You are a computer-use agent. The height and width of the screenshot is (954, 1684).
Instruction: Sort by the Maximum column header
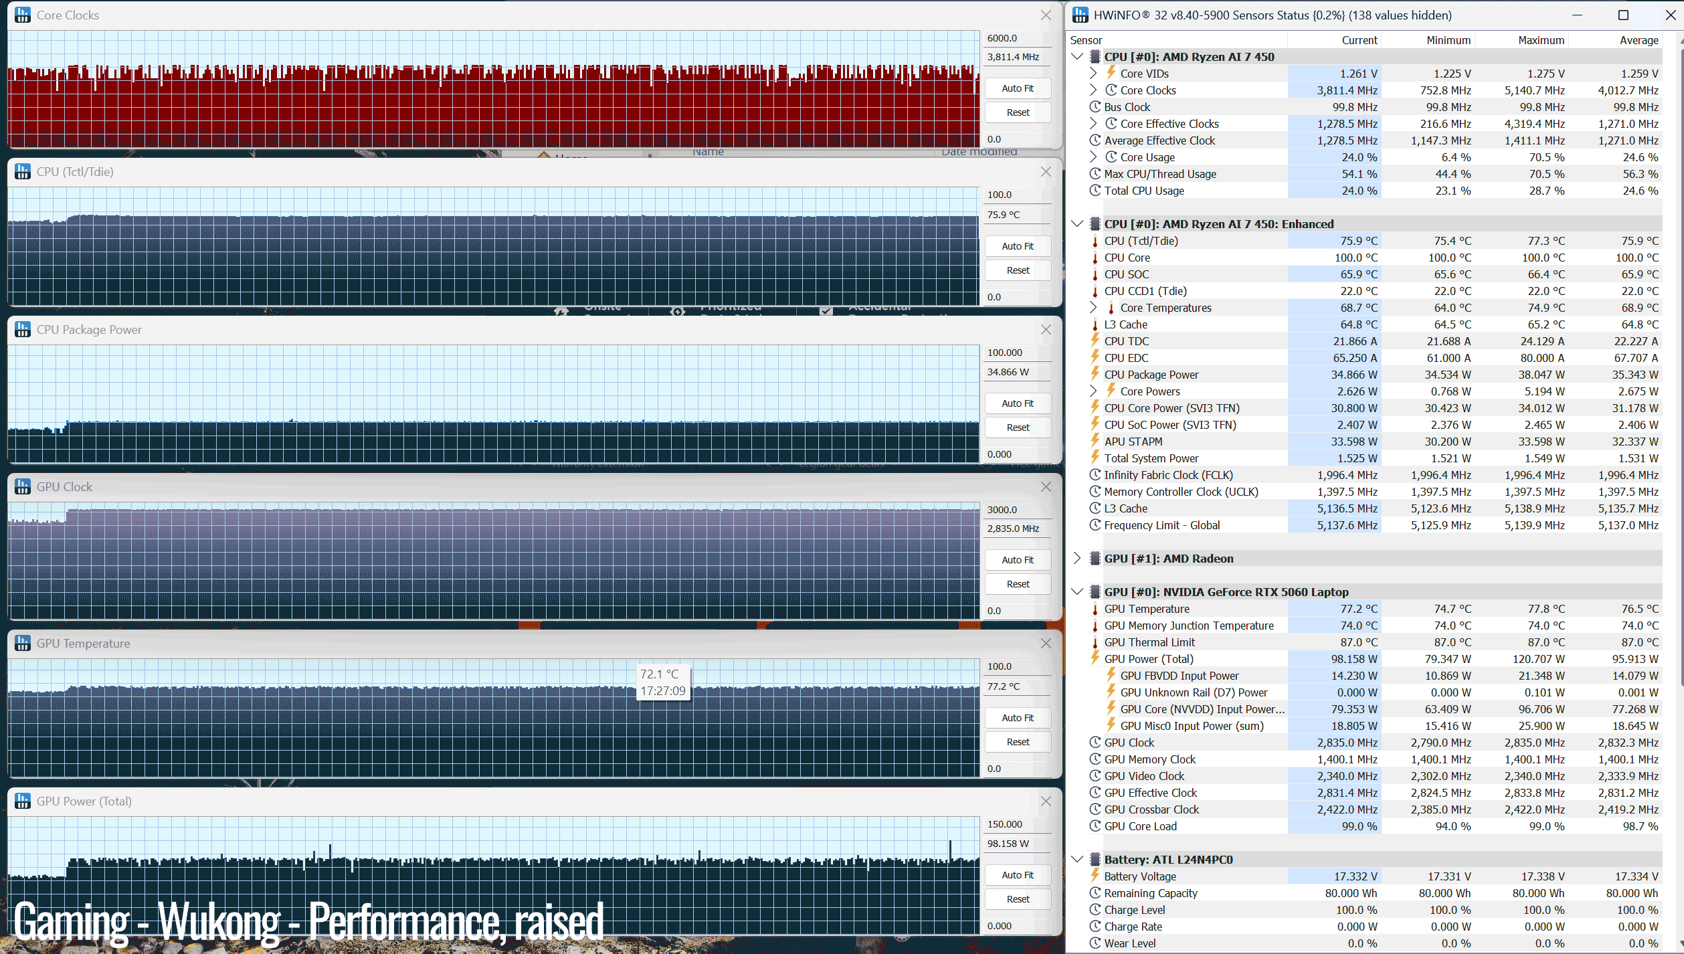pyautogui.click(x=1541, y=40)
